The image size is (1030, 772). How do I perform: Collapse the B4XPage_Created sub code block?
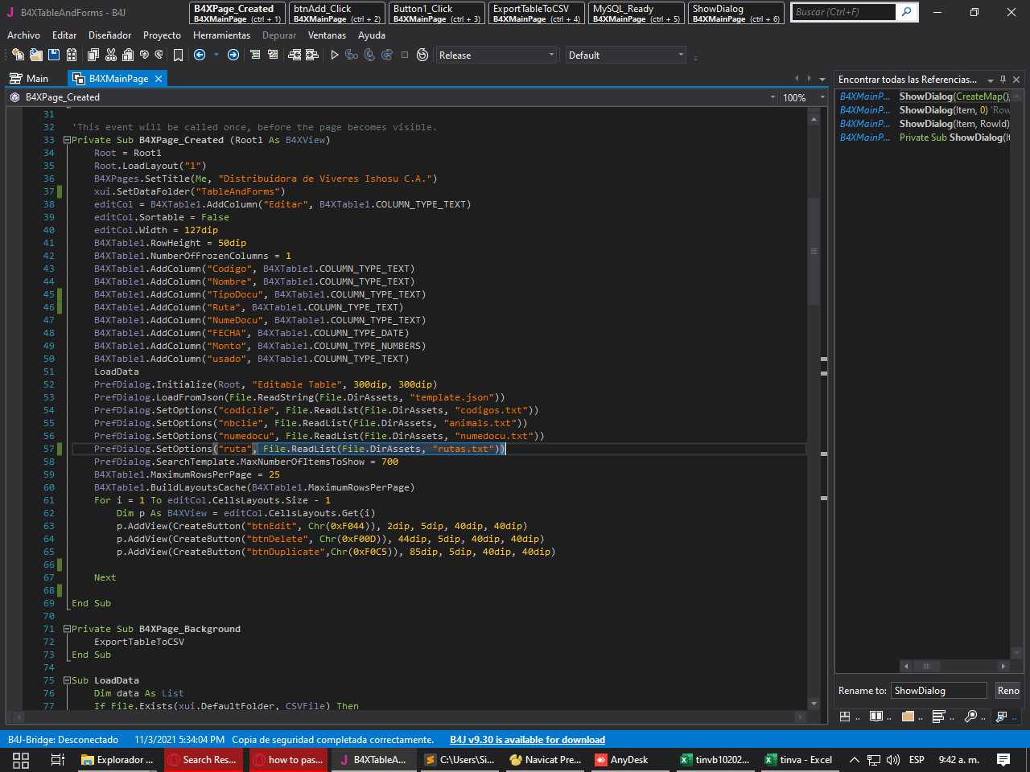pos(67,140)
